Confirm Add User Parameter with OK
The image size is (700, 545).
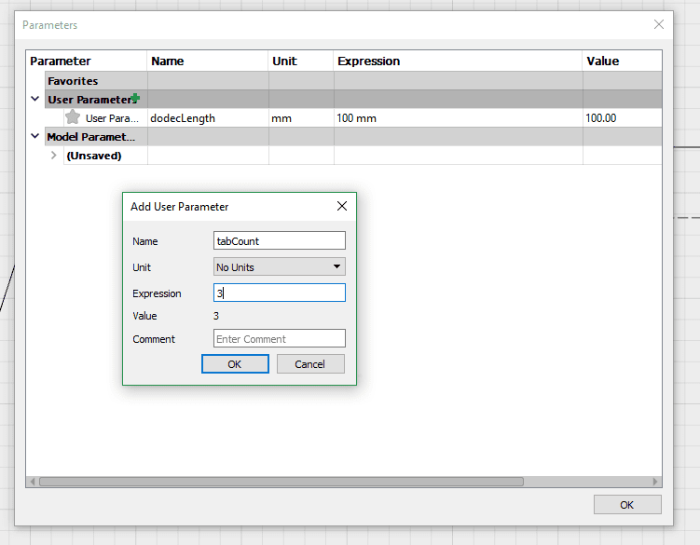tap(235, 364)
